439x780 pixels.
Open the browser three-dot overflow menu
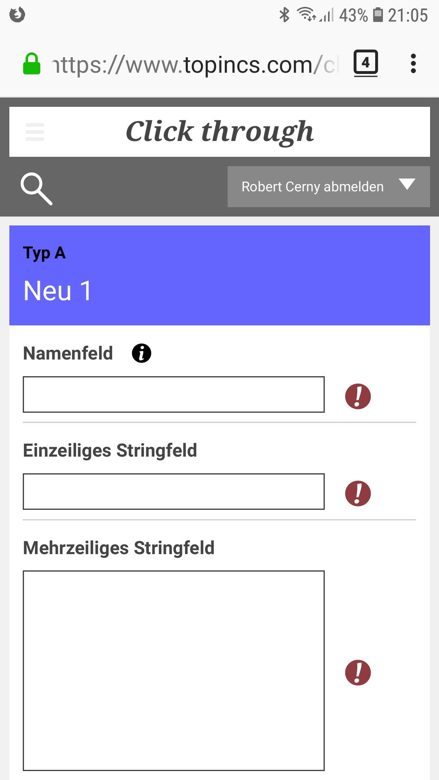pos(413,64)
